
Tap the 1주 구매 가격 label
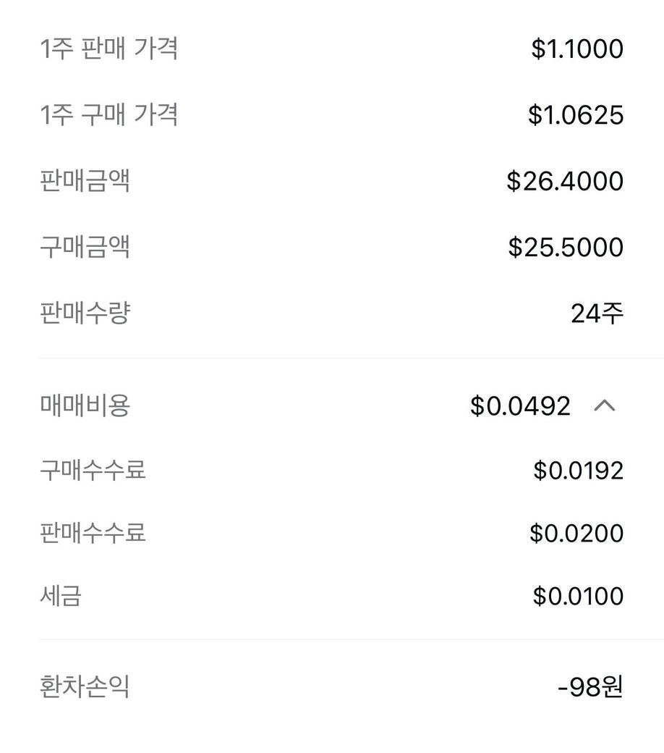[x=108, y=115]
